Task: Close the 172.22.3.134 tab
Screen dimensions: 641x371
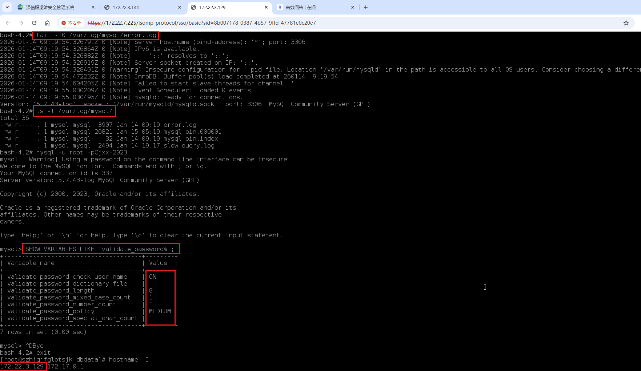Action: click(180, 7)
